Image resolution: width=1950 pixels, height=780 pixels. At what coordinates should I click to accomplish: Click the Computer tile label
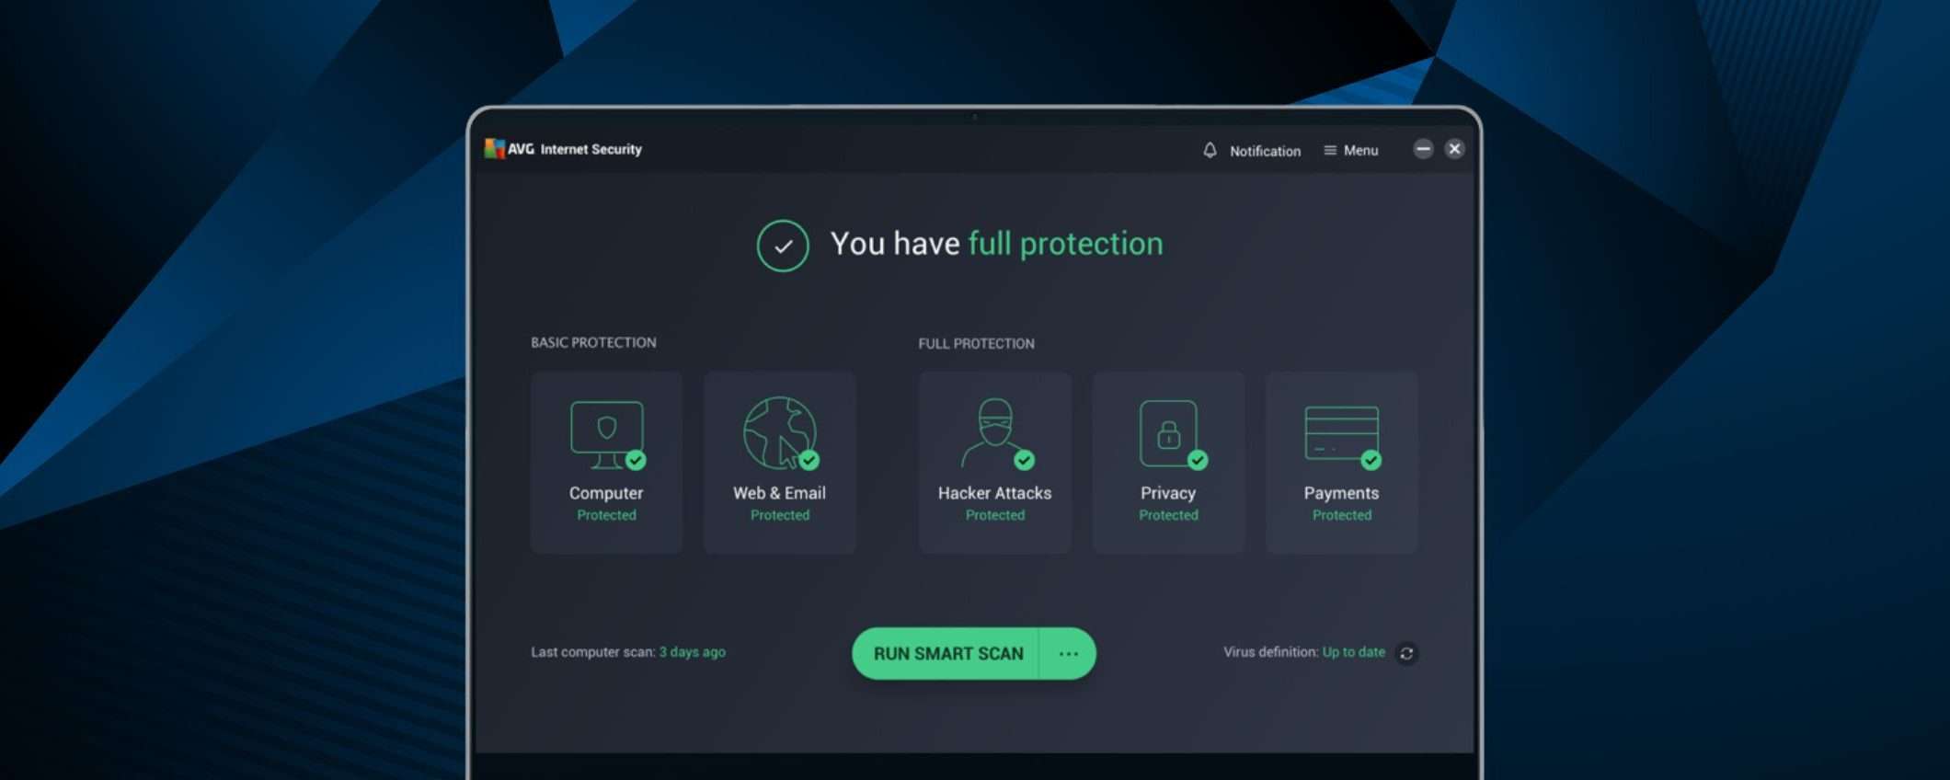pyautogui.click(x=606, y=493)
